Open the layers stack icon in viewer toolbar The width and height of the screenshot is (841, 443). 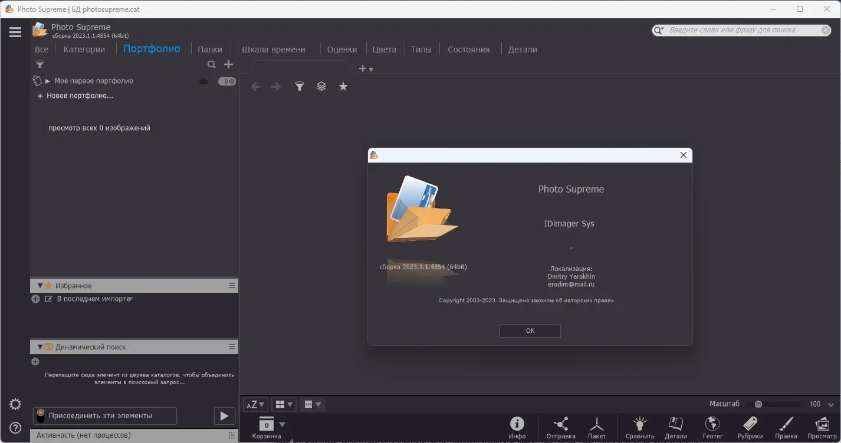coord(321,86)
